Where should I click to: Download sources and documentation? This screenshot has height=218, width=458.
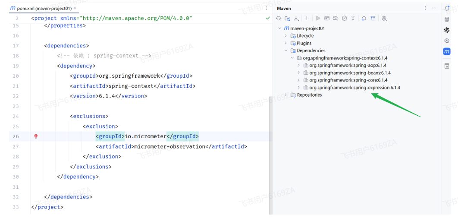point(296,19)
